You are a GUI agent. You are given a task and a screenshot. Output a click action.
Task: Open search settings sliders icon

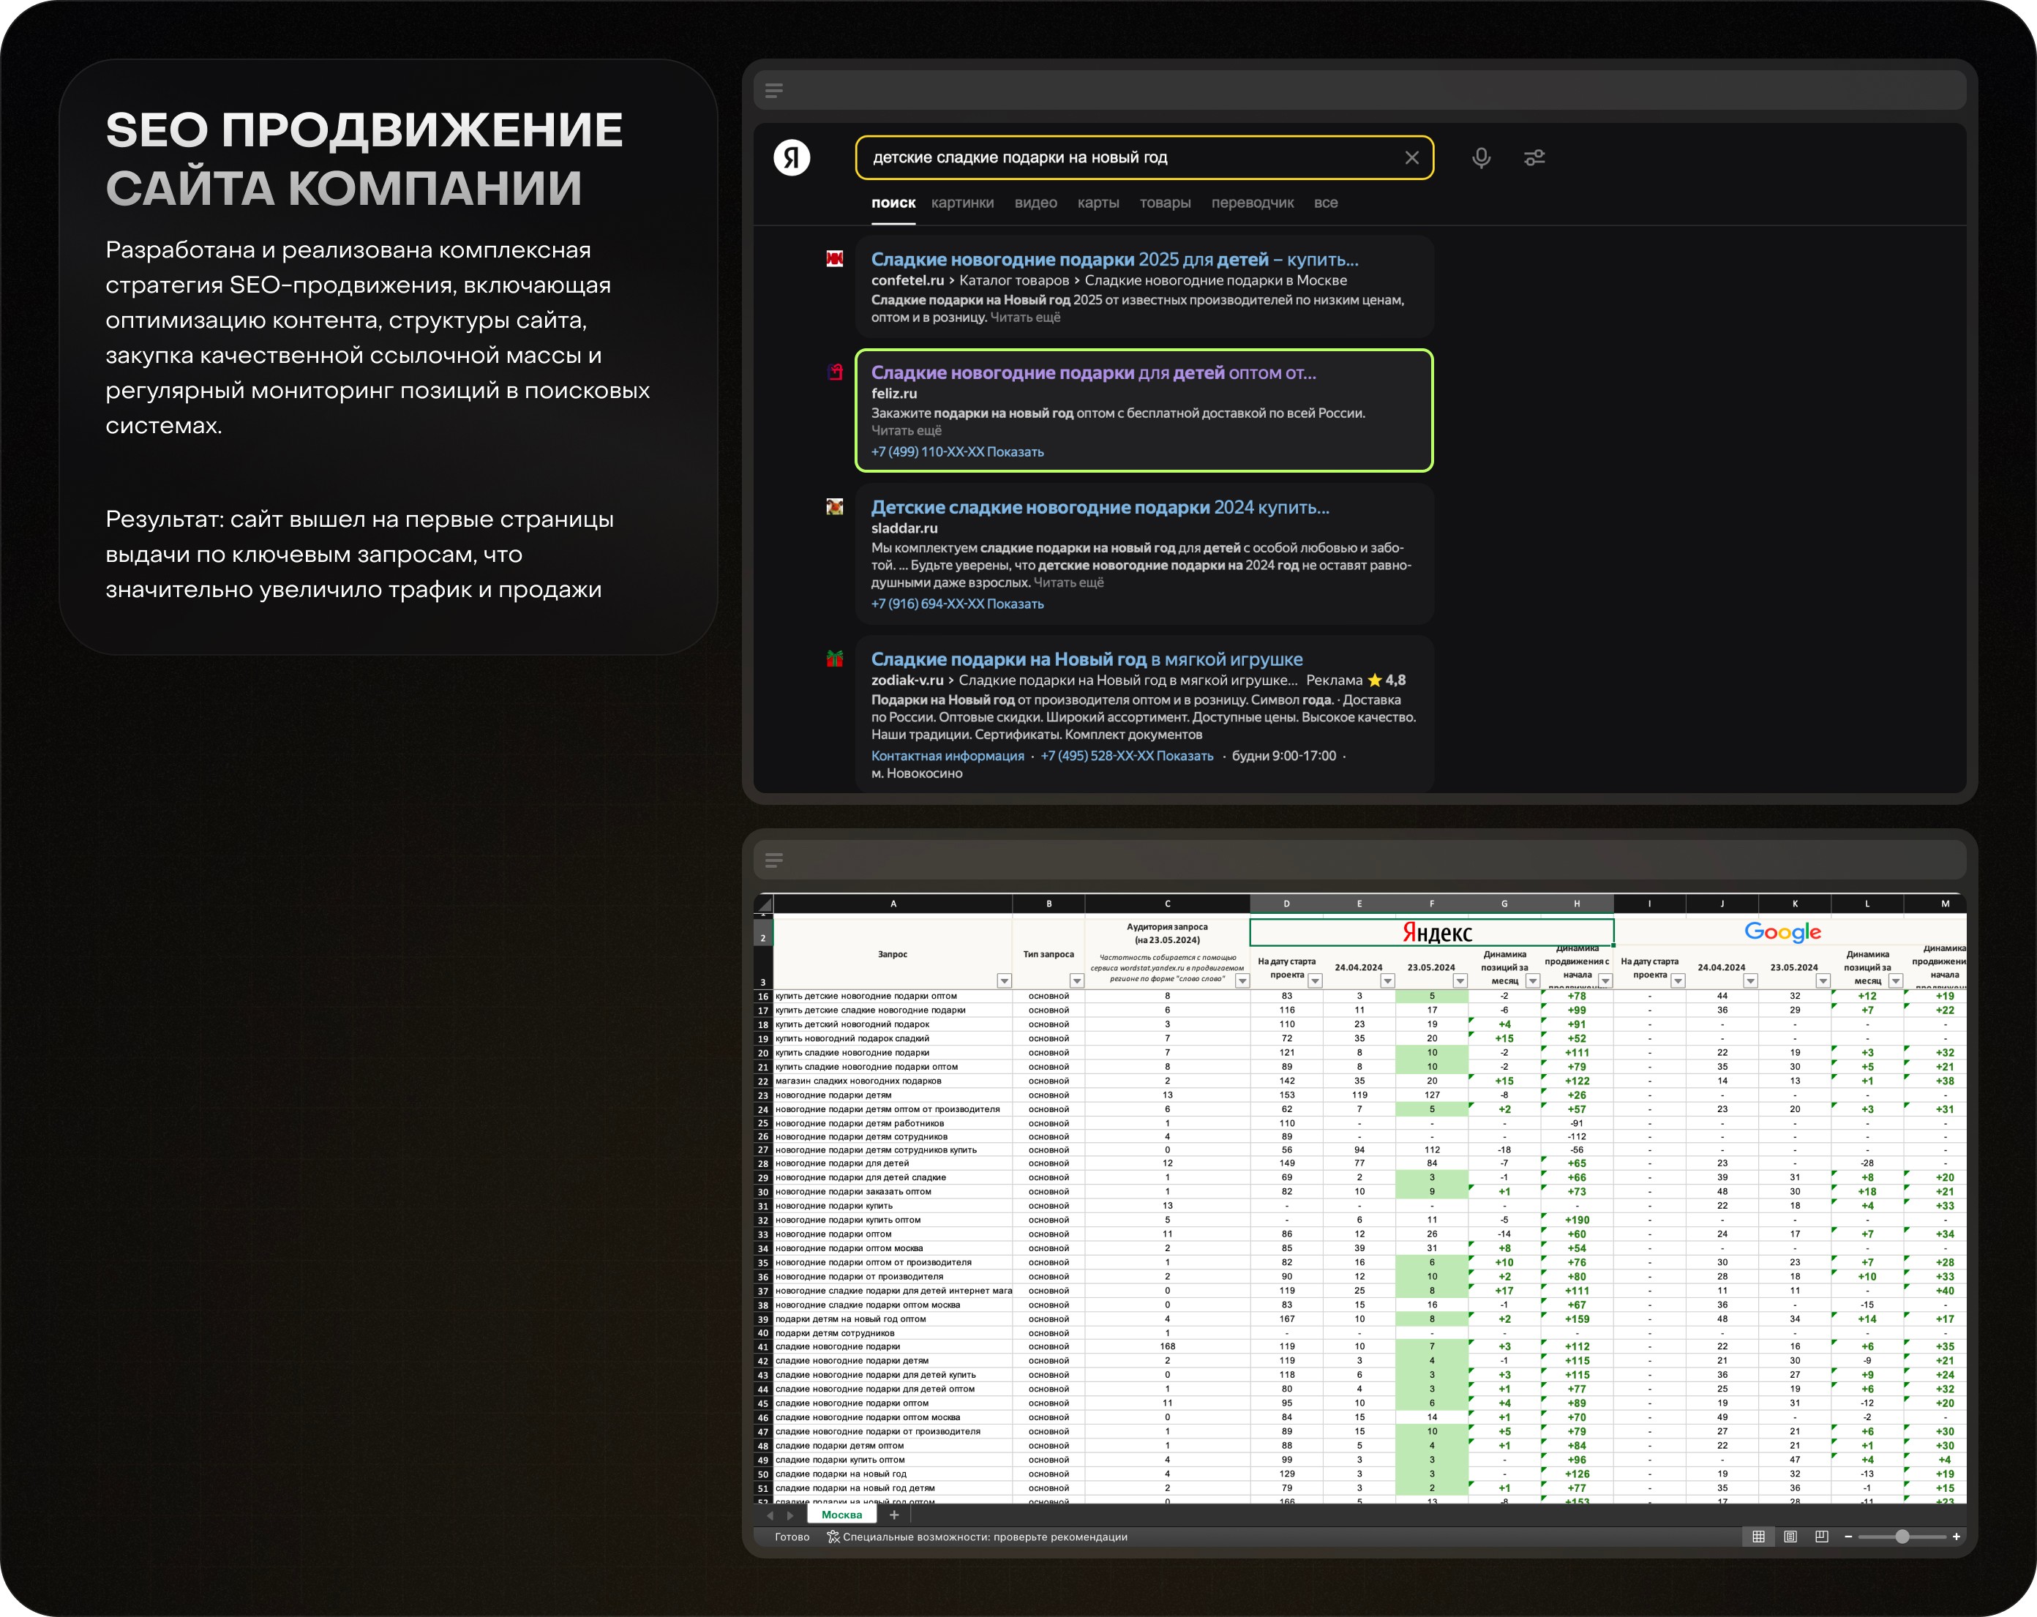tap(1534, 158)
